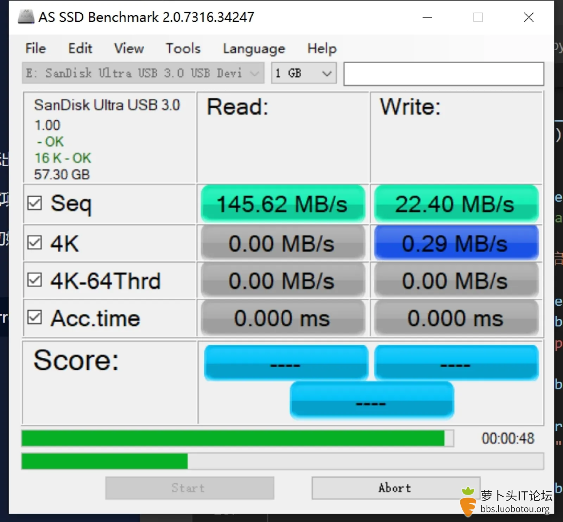Screen dimensions: 563x522
Task: Toggle the Acc.time test checkbox
Action: [34, 317]
